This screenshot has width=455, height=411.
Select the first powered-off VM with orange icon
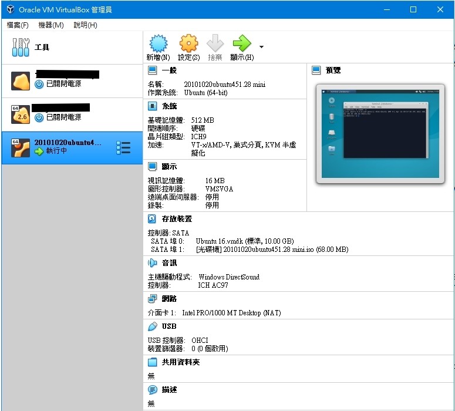pyautogui.click(x=72, y=81)
